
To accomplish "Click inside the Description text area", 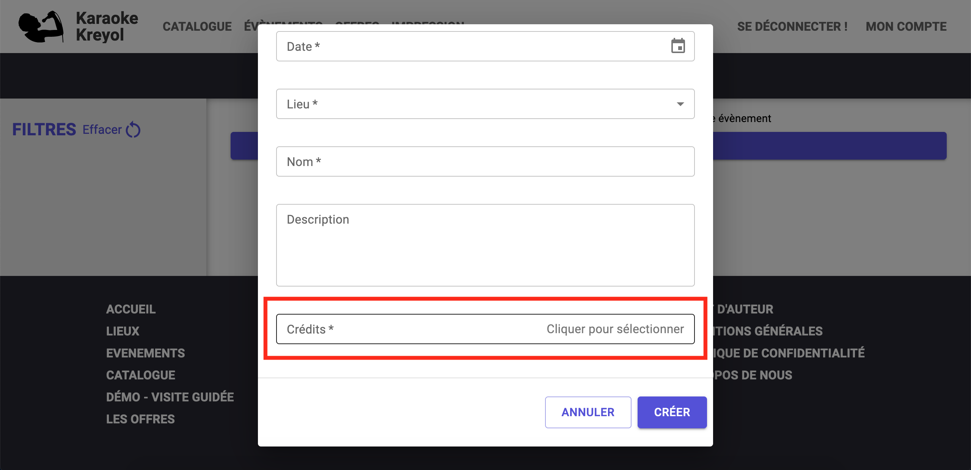I will pos(485,245).
